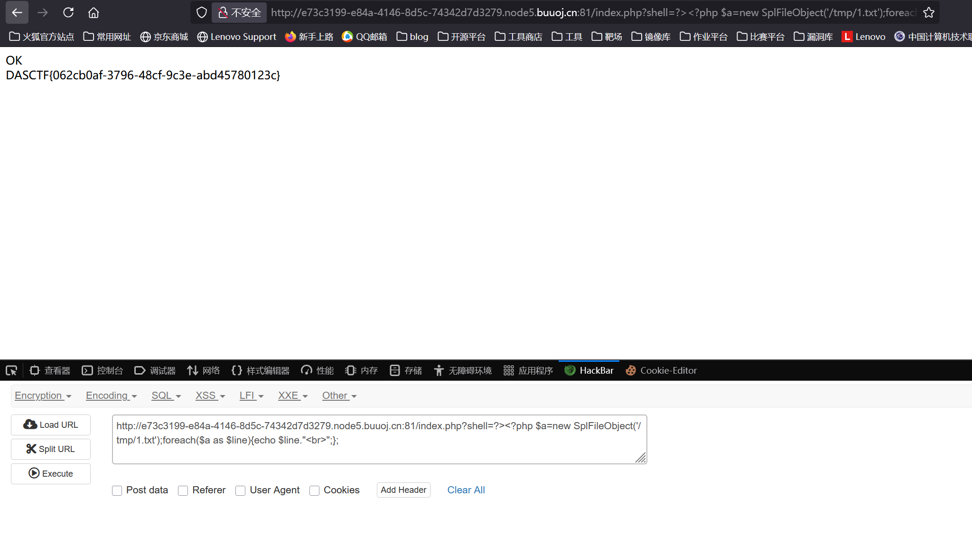The image size is (972, 537).
Task: Click the HackBar URL text area
Action: [x=379, y=439]
